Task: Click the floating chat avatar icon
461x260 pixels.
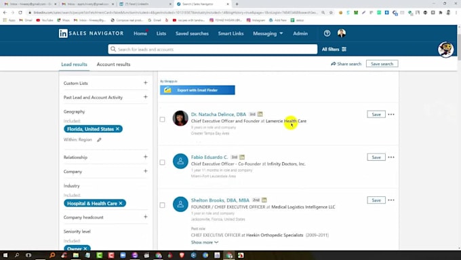Action: coord(445,50)
